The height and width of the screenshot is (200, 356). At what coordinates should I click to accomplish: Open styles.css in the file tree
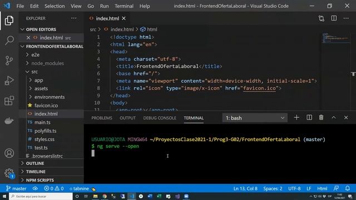[x=44, y=139]
